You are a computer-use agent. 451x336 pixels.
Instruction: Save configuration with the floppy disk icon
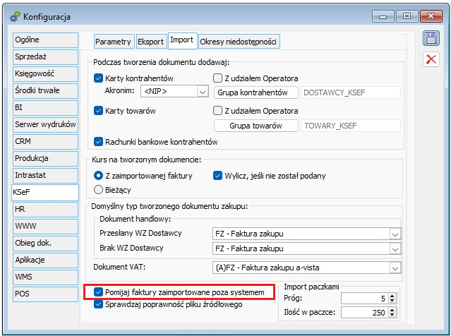(431, 38)
